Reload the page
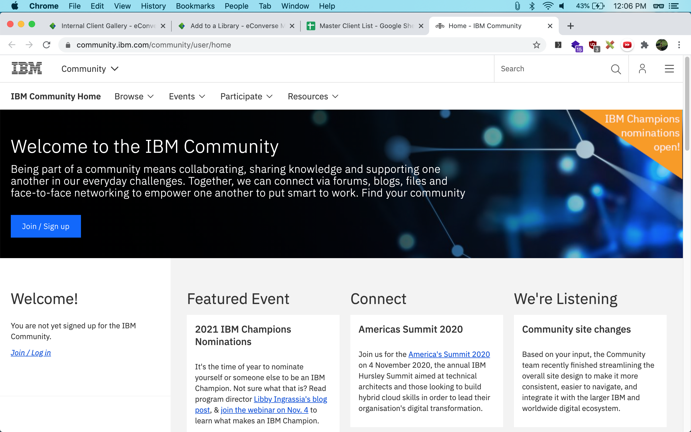Screen dimensions: 691x432 tap(46, 45)
